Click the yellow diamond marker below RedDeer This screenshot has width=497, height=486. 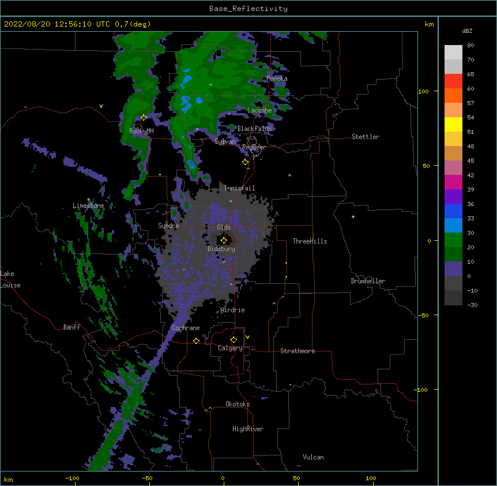click(246, 162)
